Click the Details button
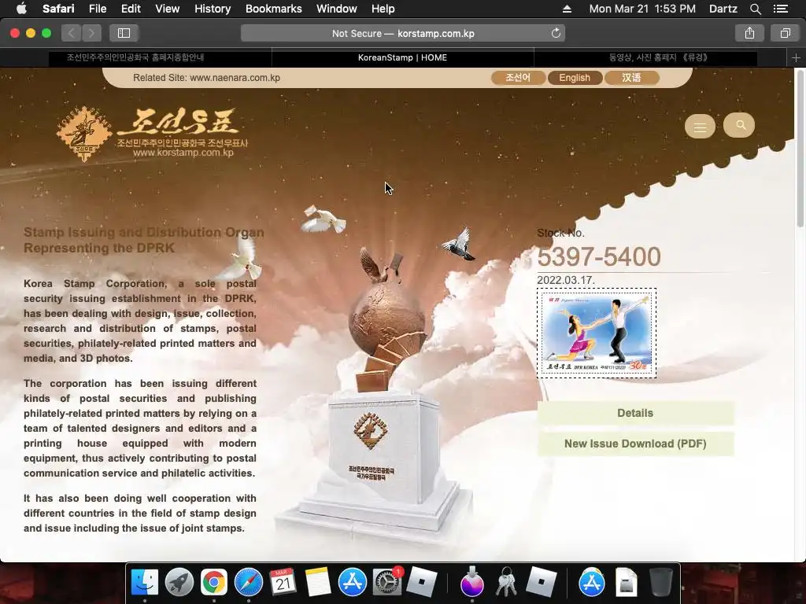 [635, 413]
